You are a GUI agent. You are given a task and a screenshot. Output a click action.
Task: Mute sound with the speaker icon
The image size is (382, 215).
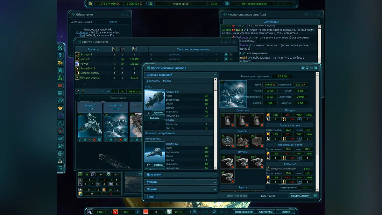pos(194,211)
